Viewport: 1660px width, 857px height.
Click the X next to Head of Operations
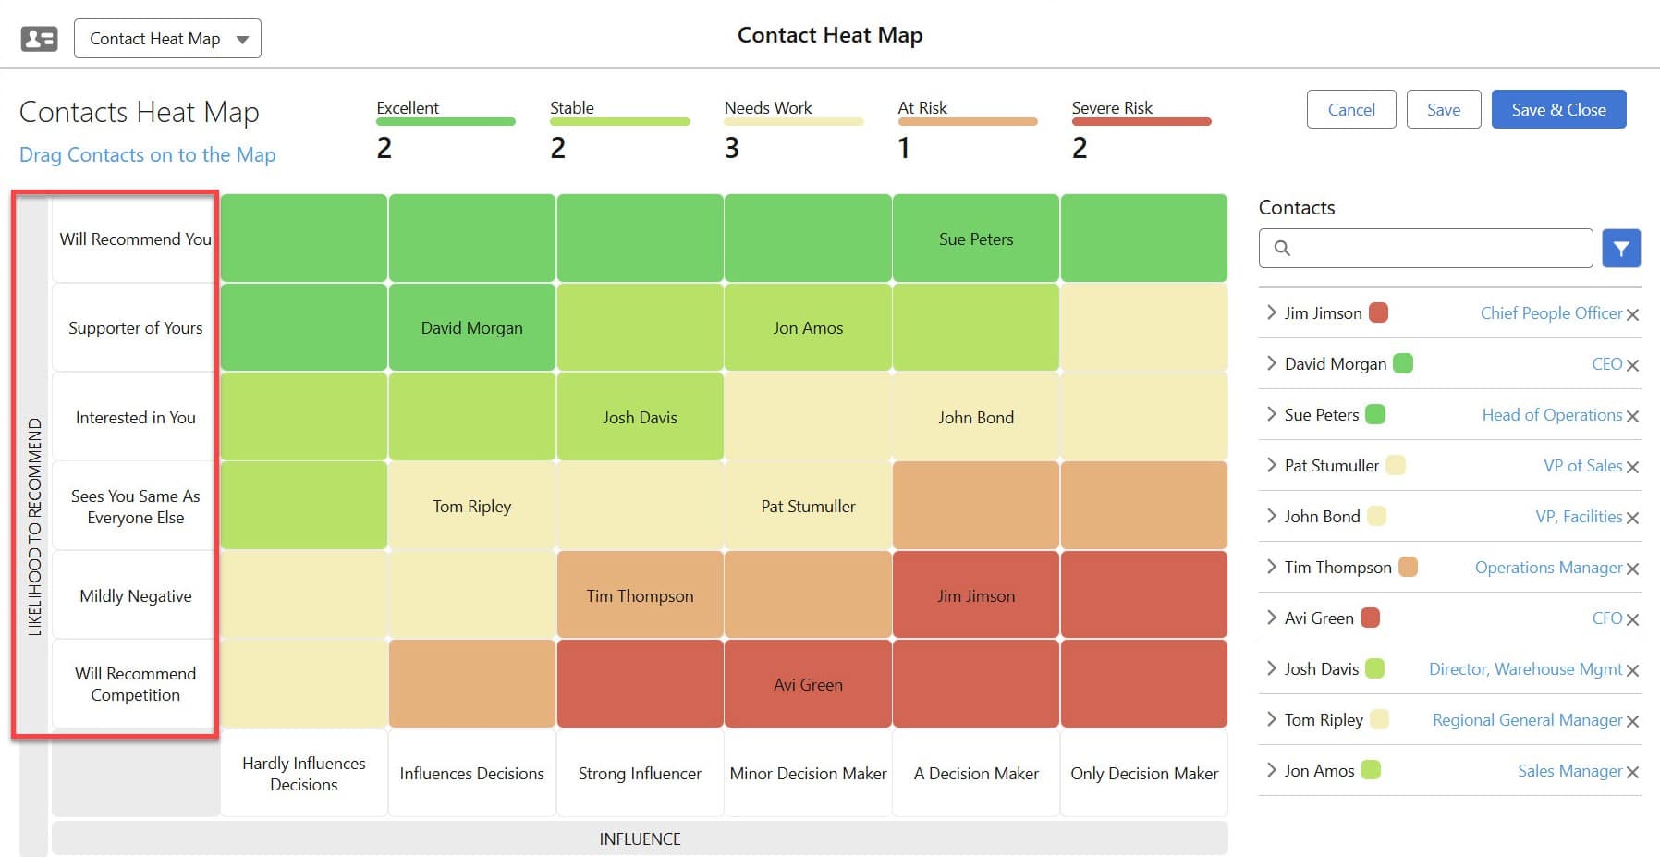coord(1633,416)
